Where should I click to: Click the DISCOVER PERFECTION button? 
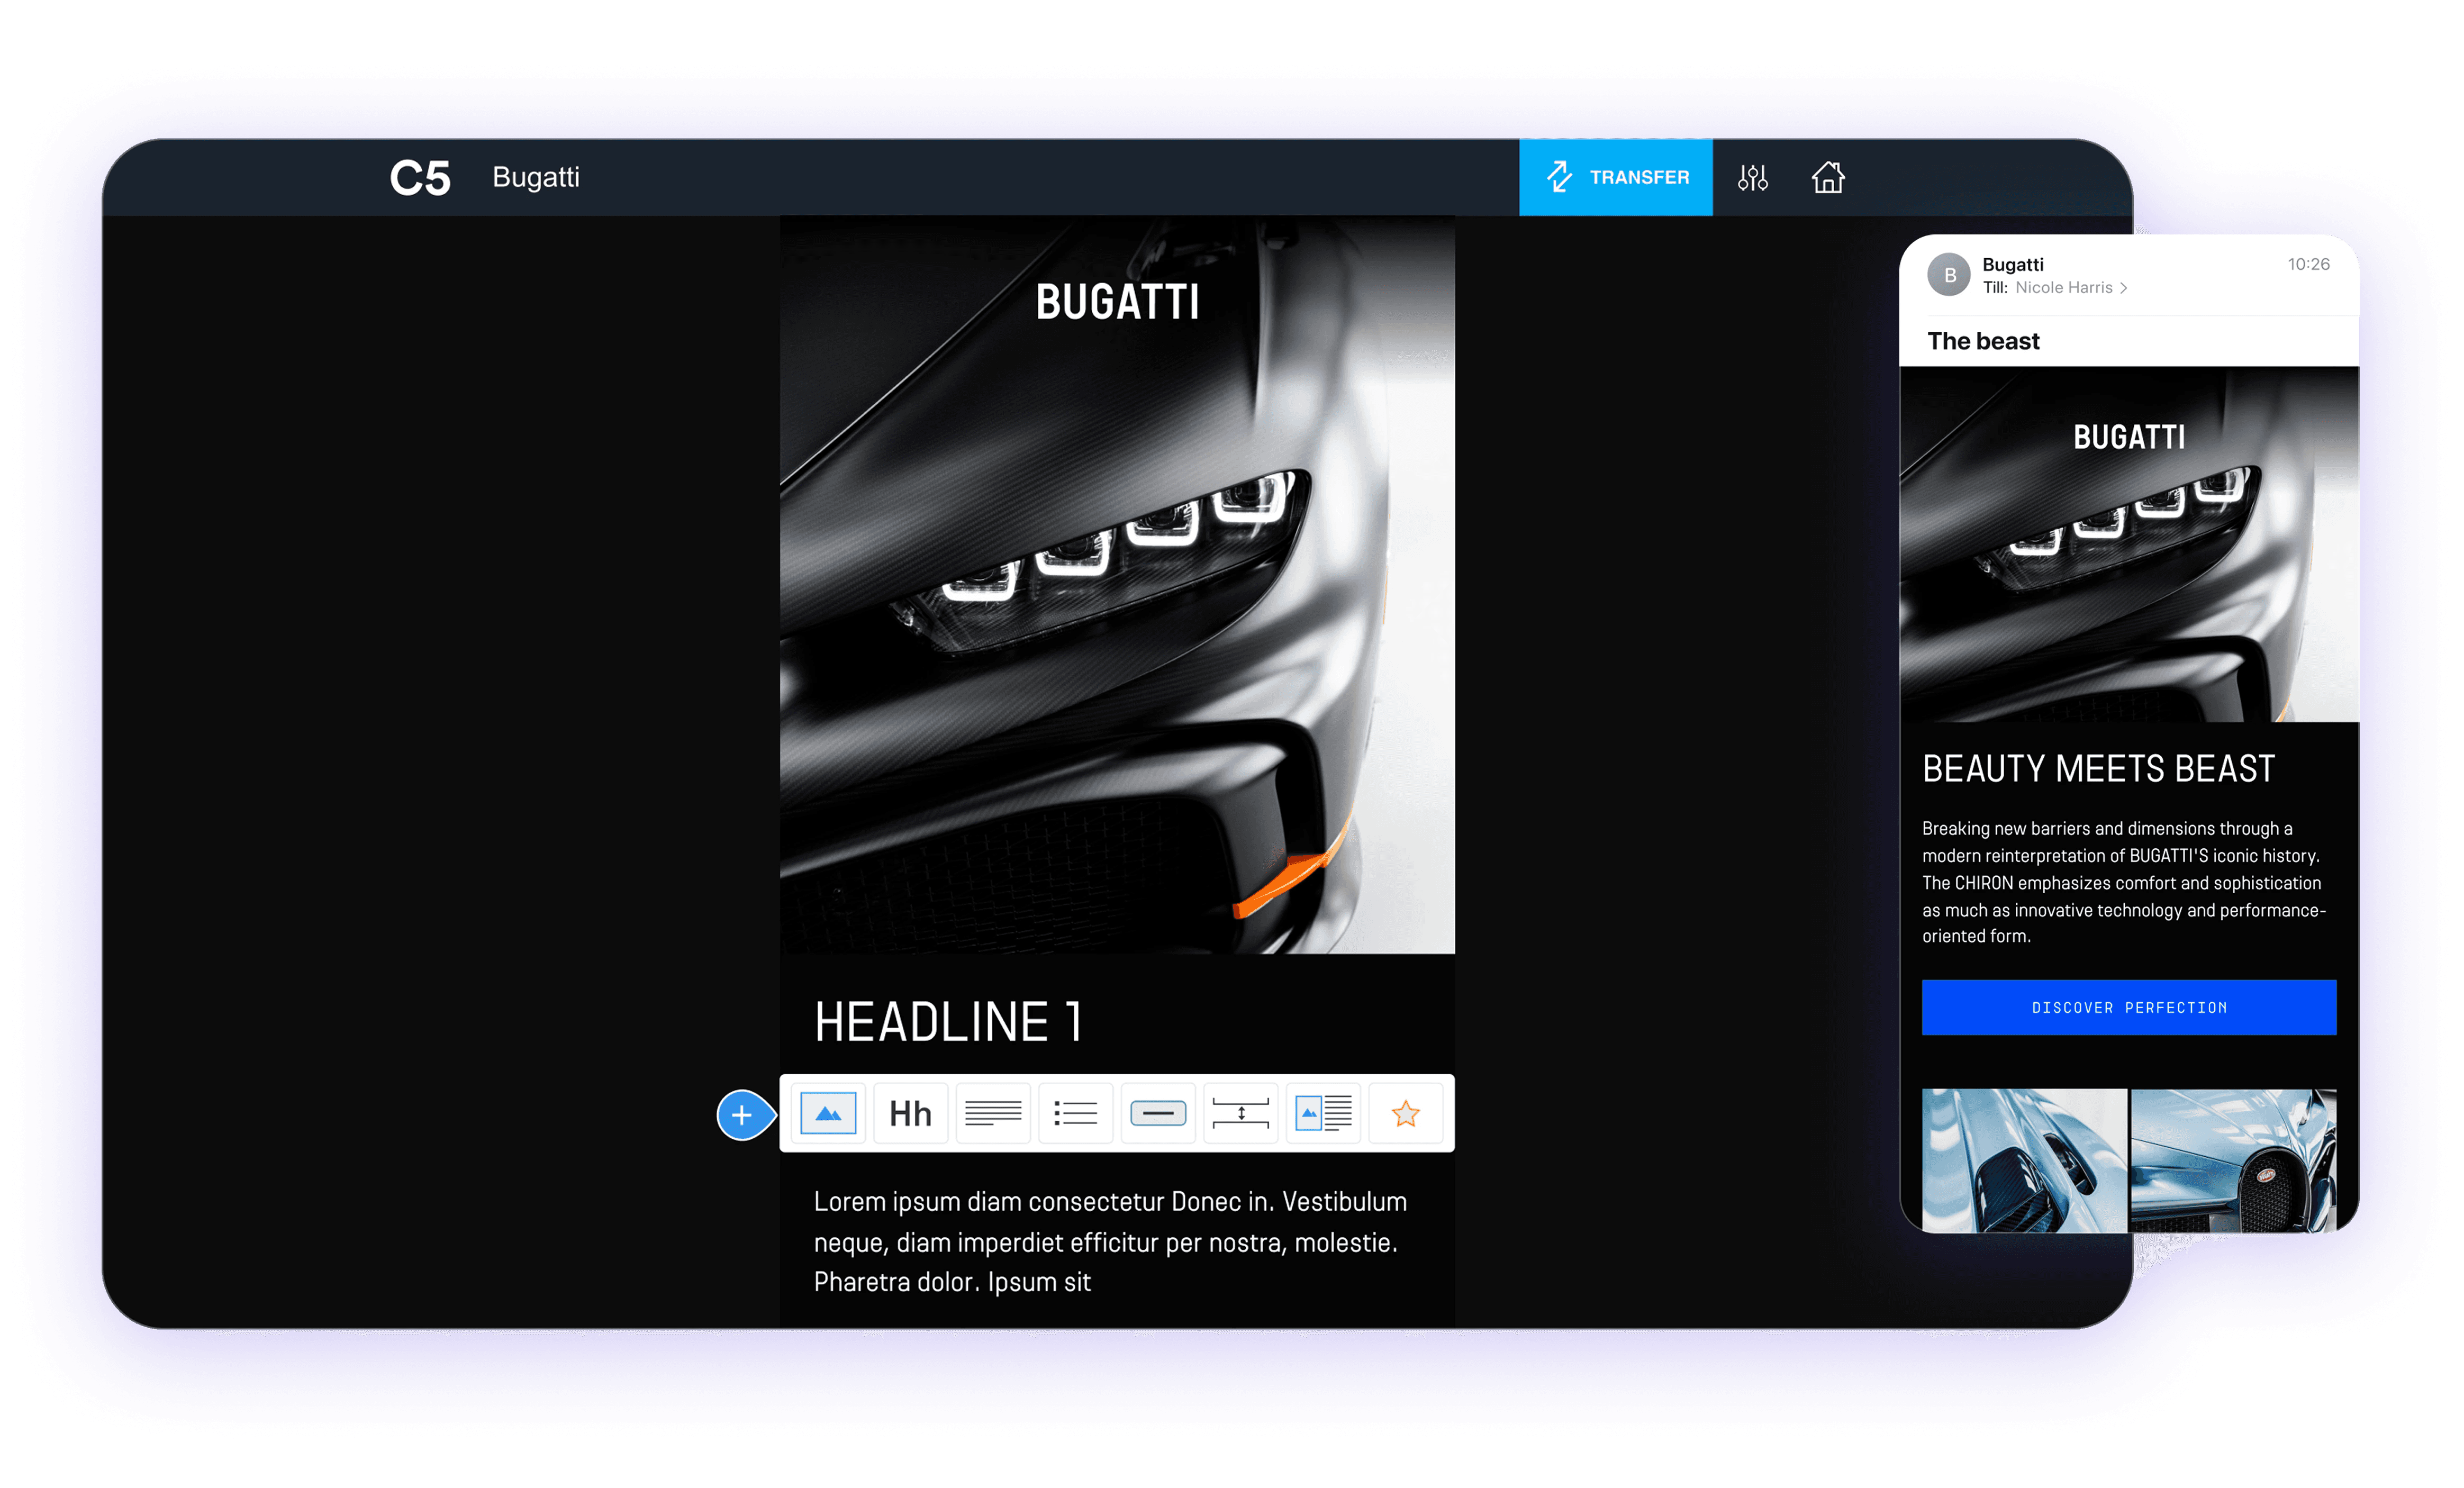[x=2129, y=1007]
